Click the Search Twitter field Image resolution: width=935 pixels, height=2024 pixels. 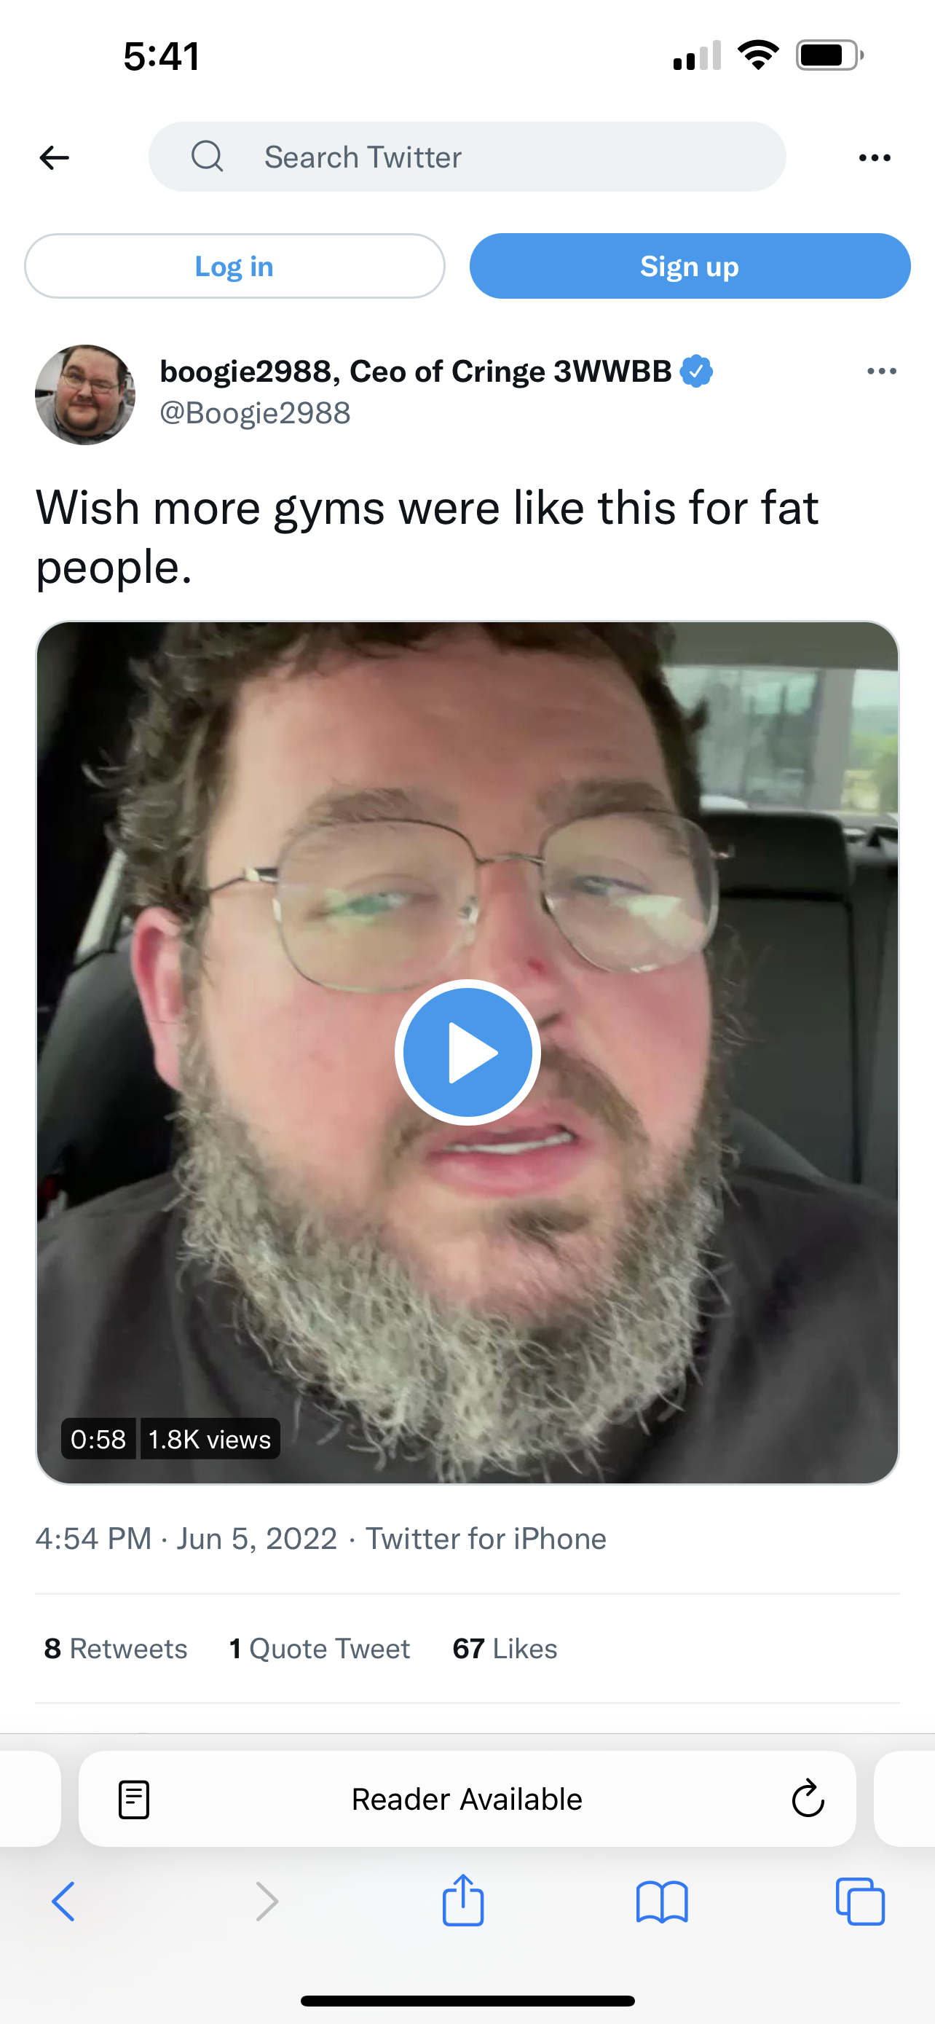tap(467, 157)
